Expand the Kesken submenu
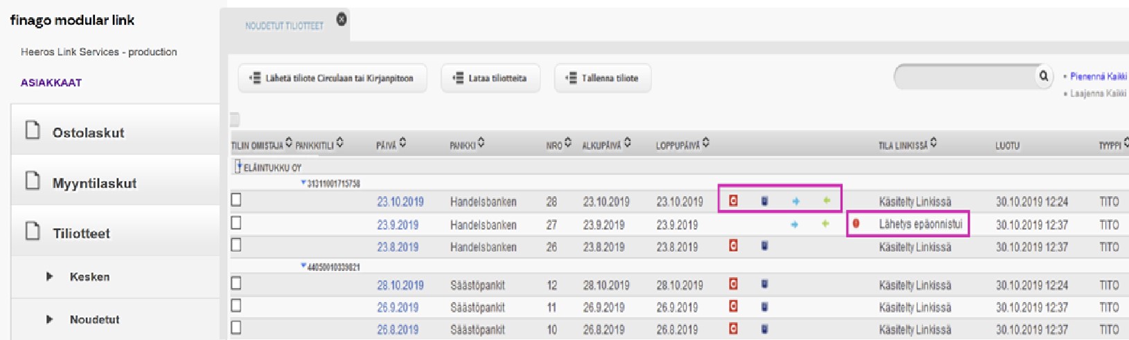Screen dimensions: 1129x340 coord(49,276)
